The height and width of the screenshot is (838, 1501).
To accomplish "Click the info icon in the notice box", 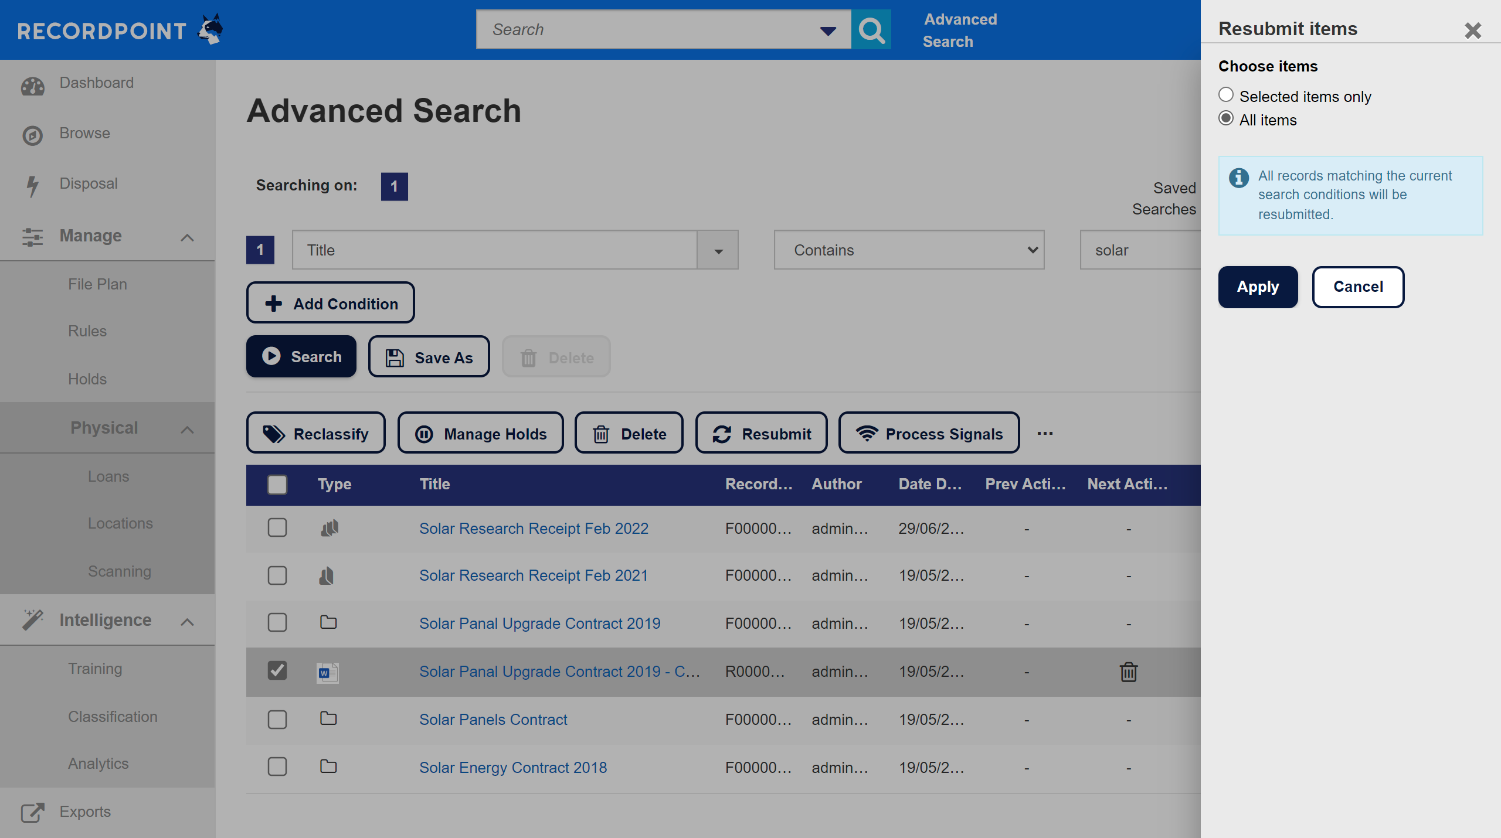I will pyautogui.click(x=1239, y=177).
